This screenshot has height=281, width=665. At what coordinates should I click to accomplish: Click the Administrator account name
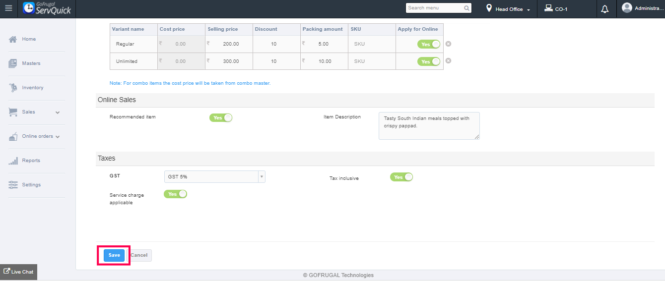click(x=649, y=8)
